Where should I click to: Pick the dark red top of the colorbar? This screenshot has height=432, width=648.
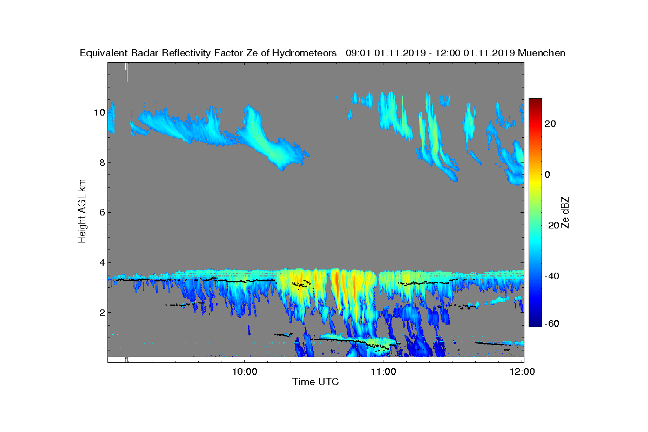535,103
